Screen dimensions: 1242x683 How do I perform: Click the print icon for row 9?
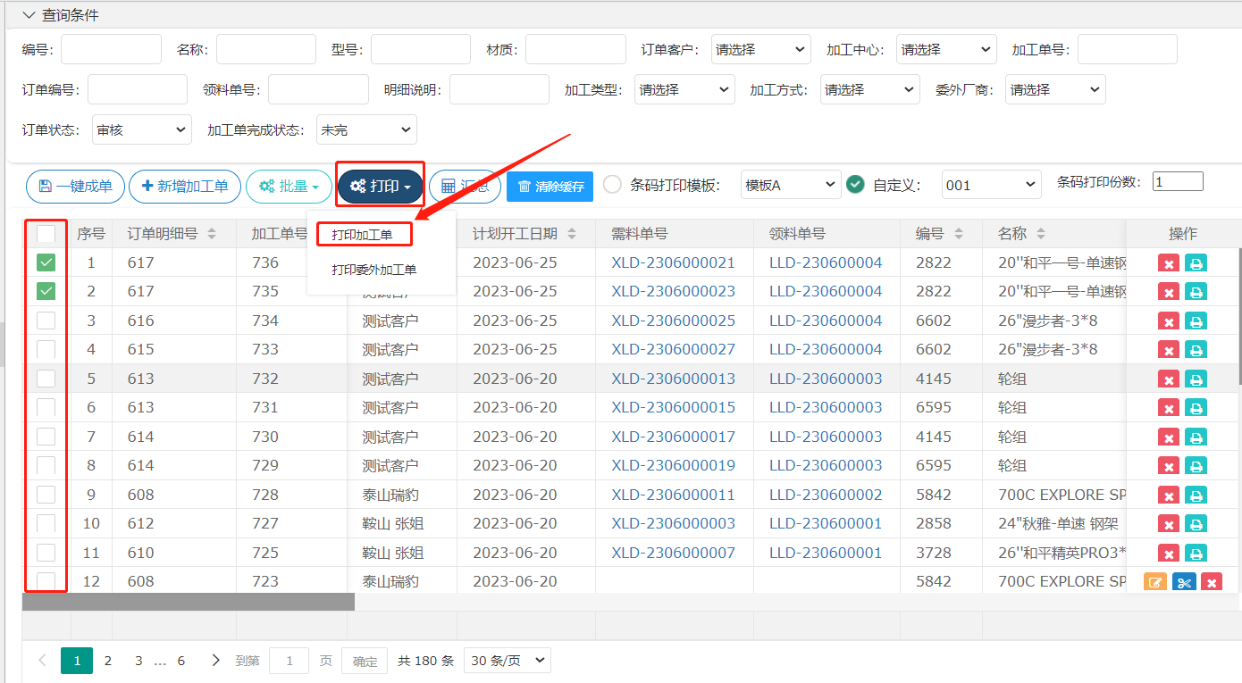[1196, 496]
